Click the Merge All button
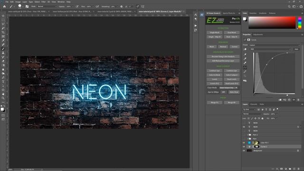 [231, 103]
